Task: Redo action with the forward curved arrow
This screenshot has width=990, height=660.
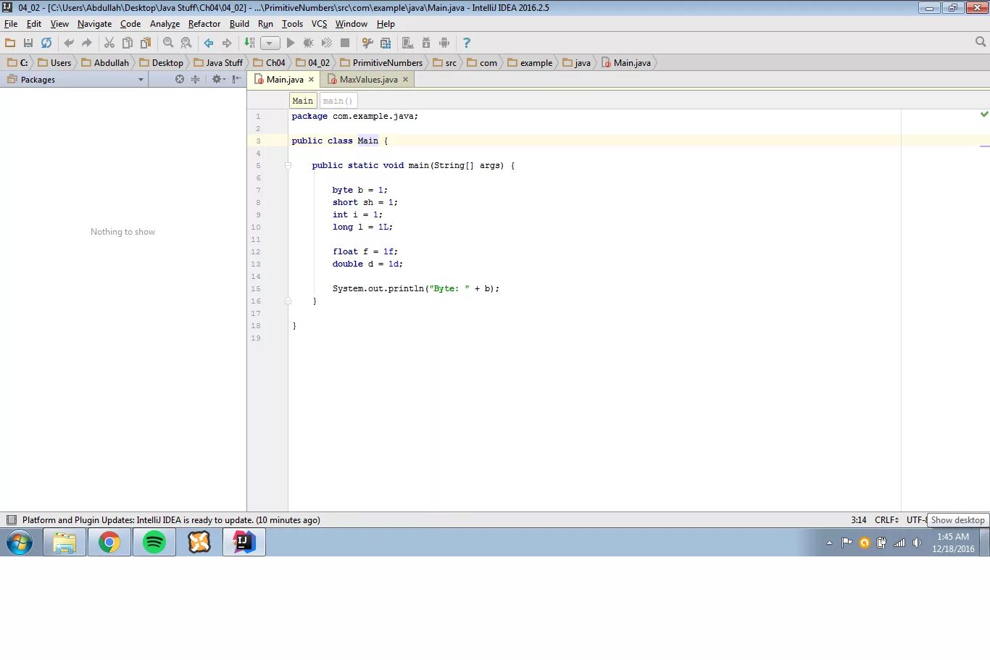Action: click(x=87, y=43)
